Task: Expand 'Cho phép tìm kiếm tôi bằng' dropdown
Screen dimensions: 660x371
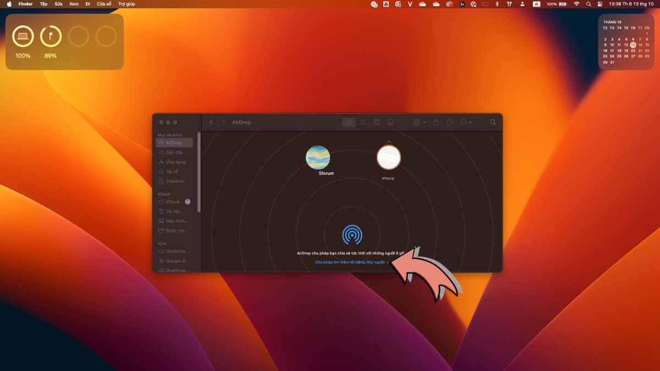Action: pos(352,262)
